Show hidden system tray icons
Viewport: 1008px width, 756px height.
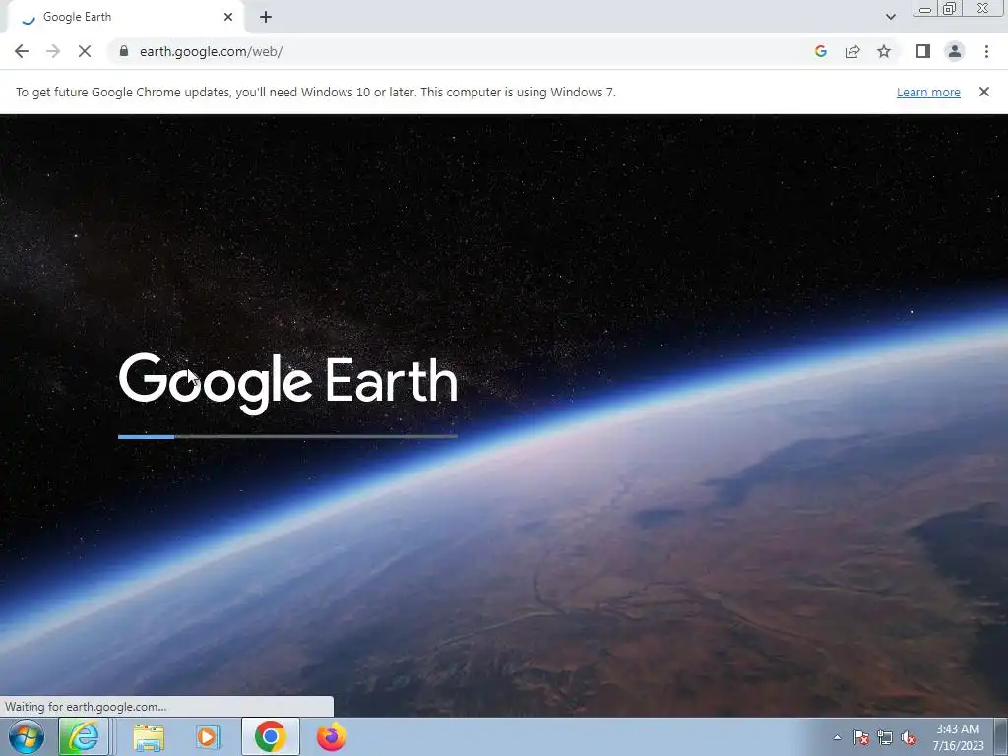(x=837, y=737)
